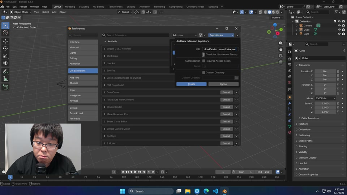The width and height of the screenshot is (347, 195).
Task: Enable Requires Access Token checkbox
Action: (204, 61)
